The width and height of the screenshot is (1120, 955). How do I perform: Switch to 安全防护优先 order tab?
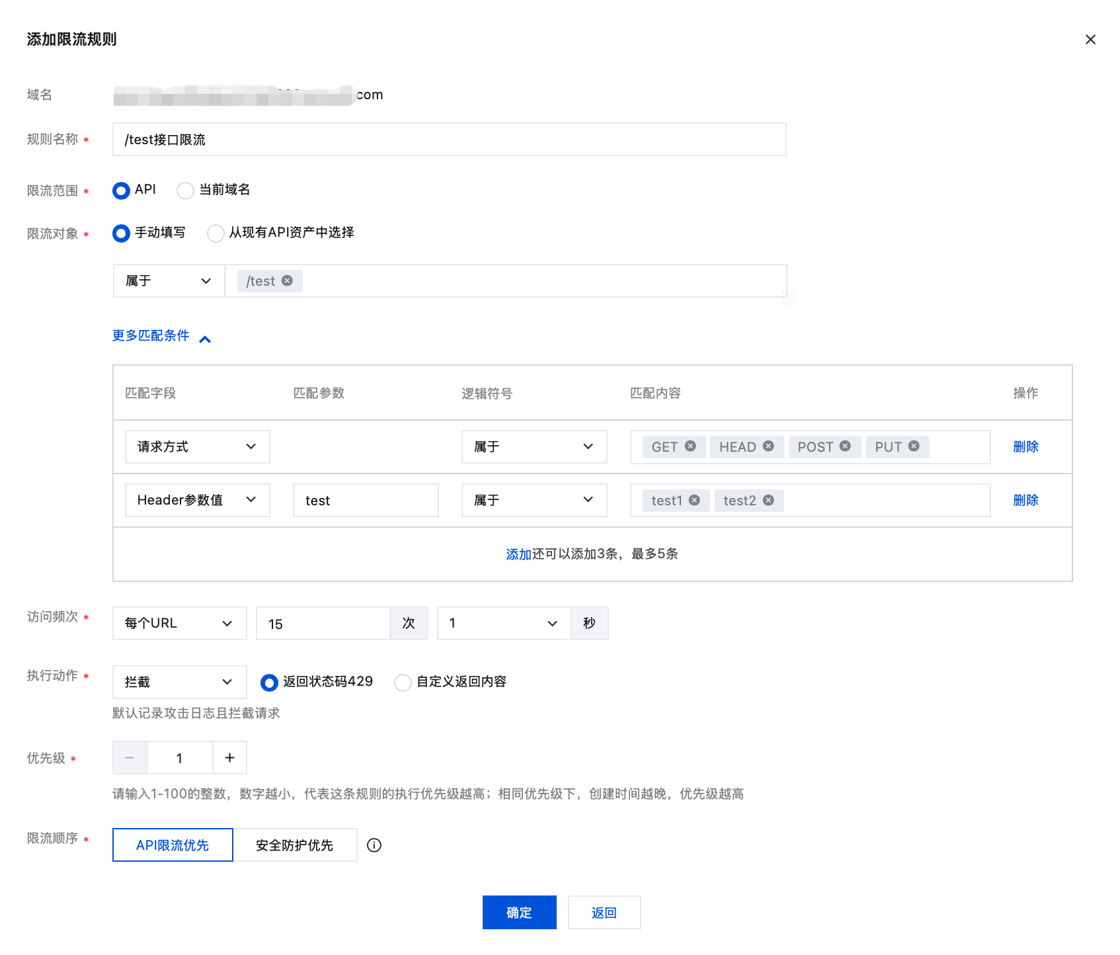point(295,845)
